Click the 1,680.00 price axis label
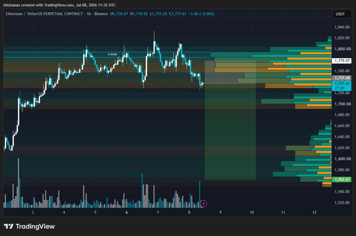The width and height of the screenshot is (356, 236). click(x=343, y=115)
